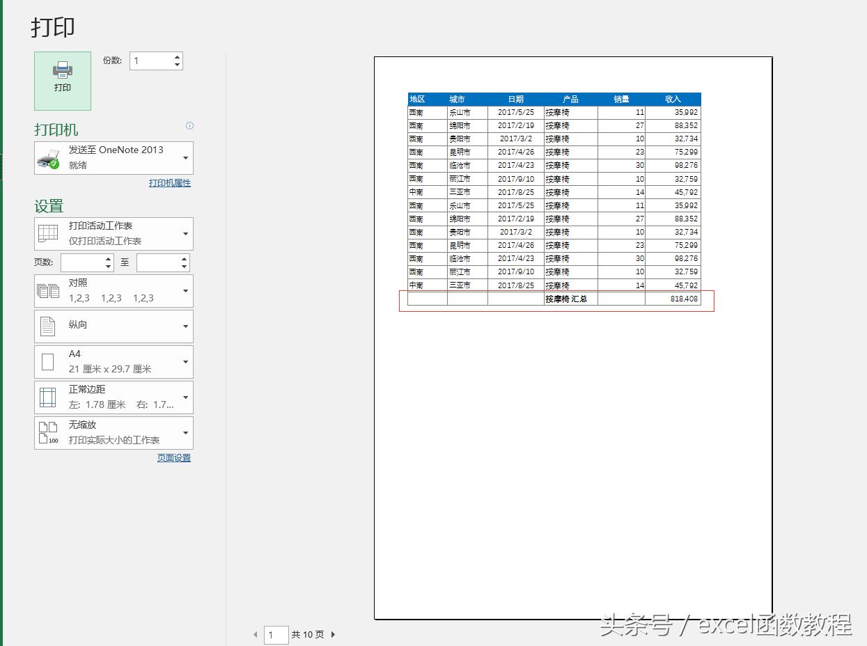Image resolution: width=867 pixels, height=646 pixels.
Task: Go to previous preview page arrow
Action: [256, 635]
